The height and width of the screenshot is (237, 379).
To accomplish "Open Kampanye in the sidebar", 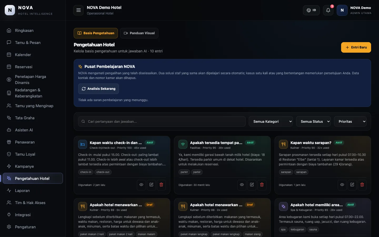I will click(33, 166).
